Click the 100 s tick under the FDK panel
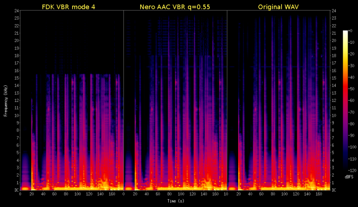The image size is (358, 207). coord(78,194)
